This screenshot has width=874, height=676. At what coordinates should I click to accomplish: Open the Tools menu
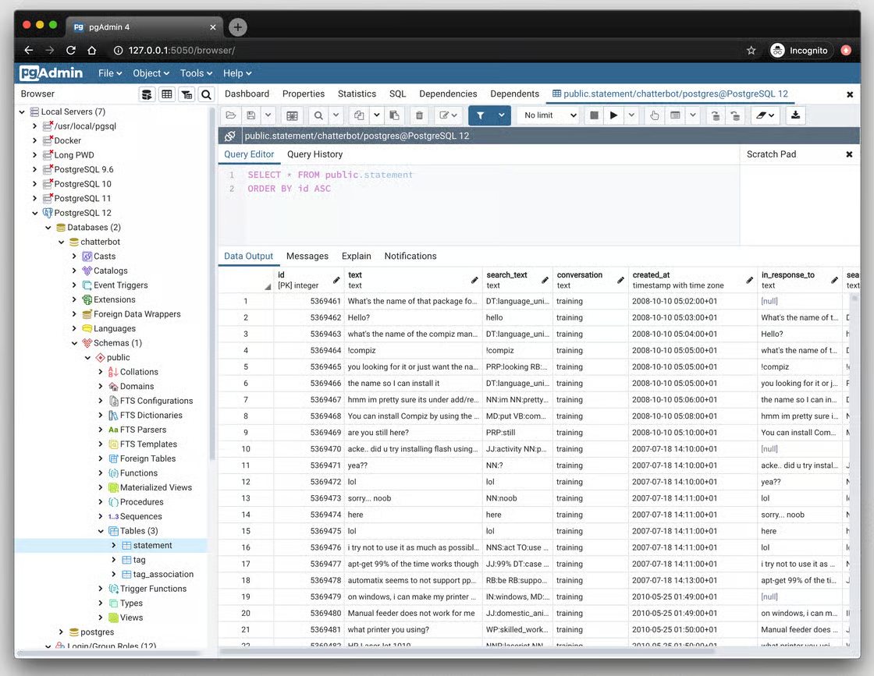coord(196,73)
